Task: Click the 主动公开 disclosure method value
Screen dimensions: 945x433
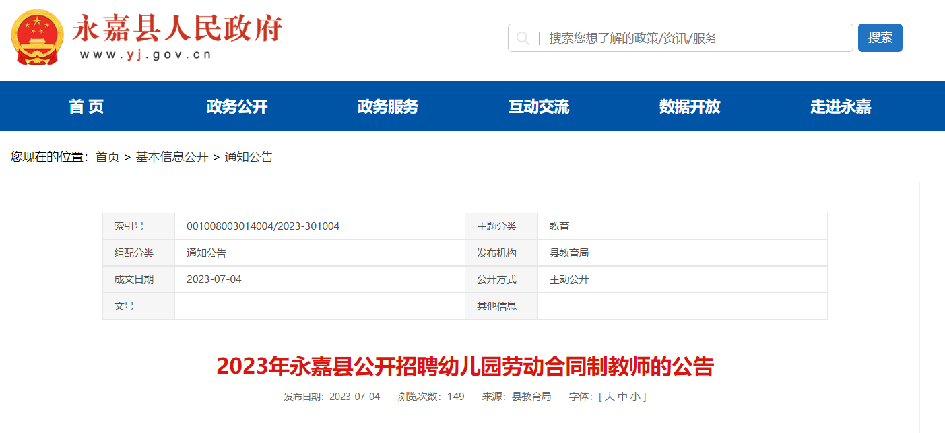Action: tap(569, 279)
